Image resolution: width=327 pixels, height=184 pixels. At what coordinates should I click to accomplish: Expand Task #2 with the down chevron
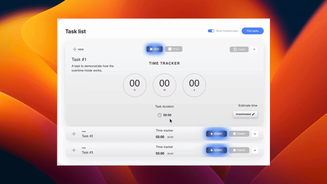(x=255, y=134)
